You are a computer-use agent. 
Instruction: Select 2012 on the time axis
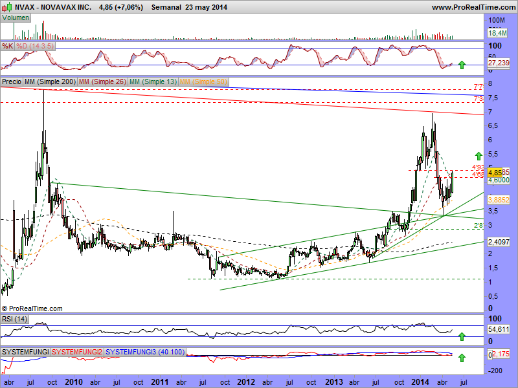[246, 382]
